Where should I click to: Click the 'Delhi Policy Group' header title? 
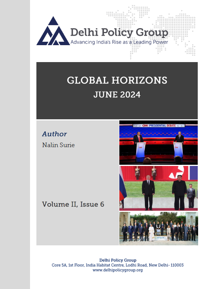coord(119,33)
